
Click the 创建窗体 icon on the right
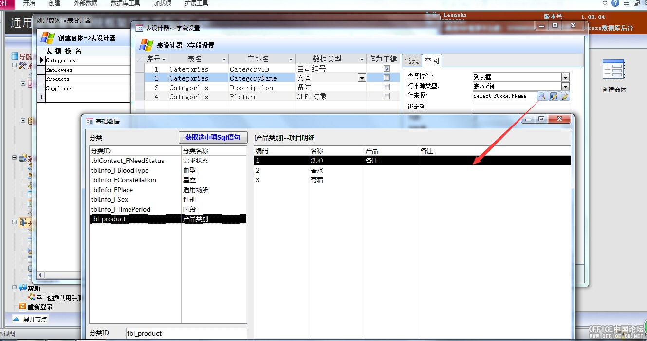click(613, 70)
